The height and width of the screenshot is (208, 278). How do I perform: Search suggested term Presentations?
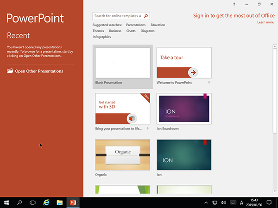click(136, 25)
